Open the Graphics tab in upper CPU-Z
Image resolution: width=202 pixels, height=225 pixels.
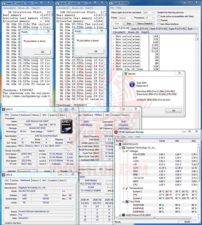point(53,115)
